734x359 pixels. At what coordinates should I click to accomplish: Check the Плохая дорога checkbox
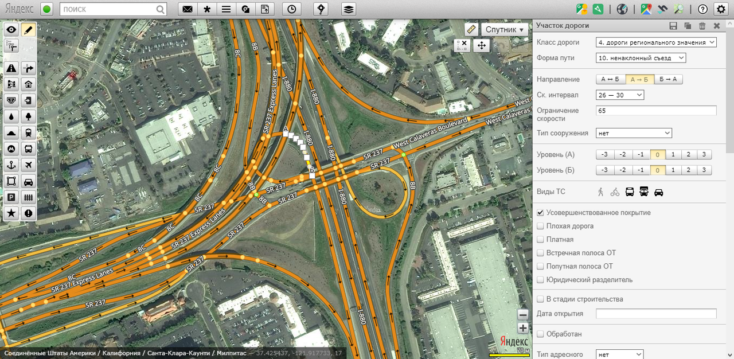pos(540,226)
